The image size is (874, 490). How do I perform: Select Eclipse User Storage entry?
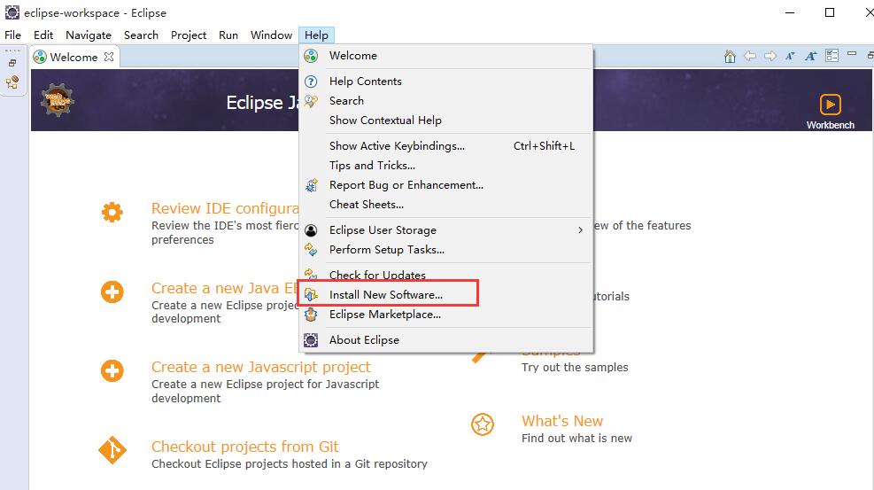pyautogui.click(x=446, y=230)
